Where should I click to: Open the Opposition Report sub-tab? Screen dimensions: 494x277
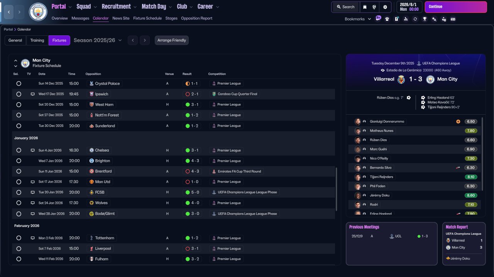[x=197, y=18]
